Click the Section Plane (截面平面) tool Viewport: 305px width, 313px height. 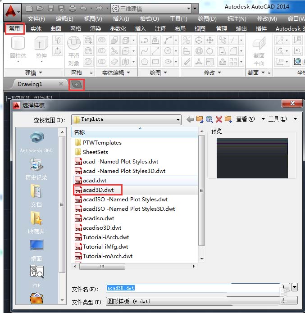pyautogui.click(x=259, y=51)
